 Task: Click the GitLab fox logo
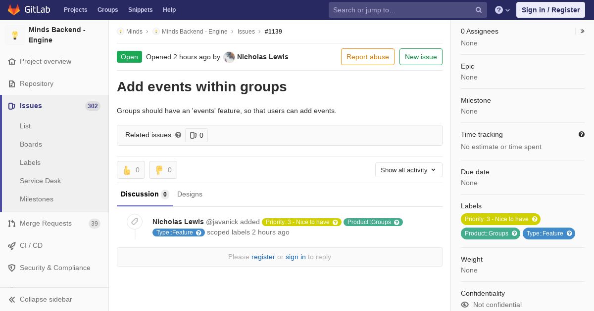tap(14, 9)
